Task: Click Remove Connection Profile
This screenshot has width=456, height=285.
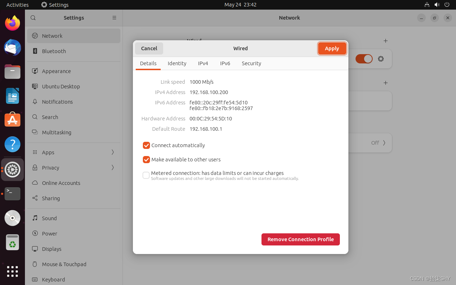Action: point(300,239)
